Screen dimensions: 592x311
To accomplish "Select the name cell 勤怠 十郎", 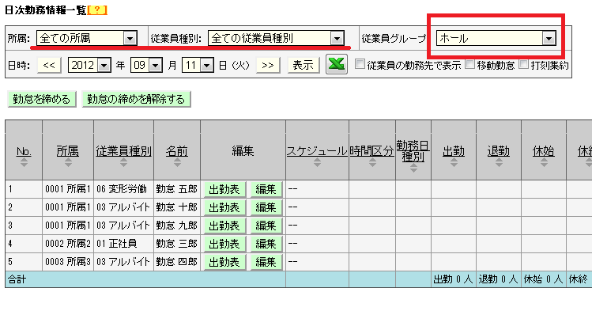I will [177, 207].
